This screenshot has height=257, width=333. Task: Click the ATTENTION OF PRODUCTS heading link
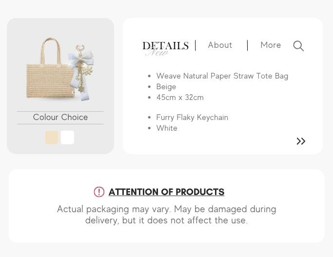166,192
